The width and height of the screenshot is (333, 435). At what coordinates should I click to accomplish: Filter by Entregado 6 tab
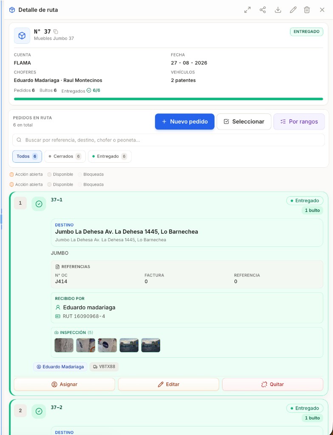pyautogui.click(x=110, y=156)
